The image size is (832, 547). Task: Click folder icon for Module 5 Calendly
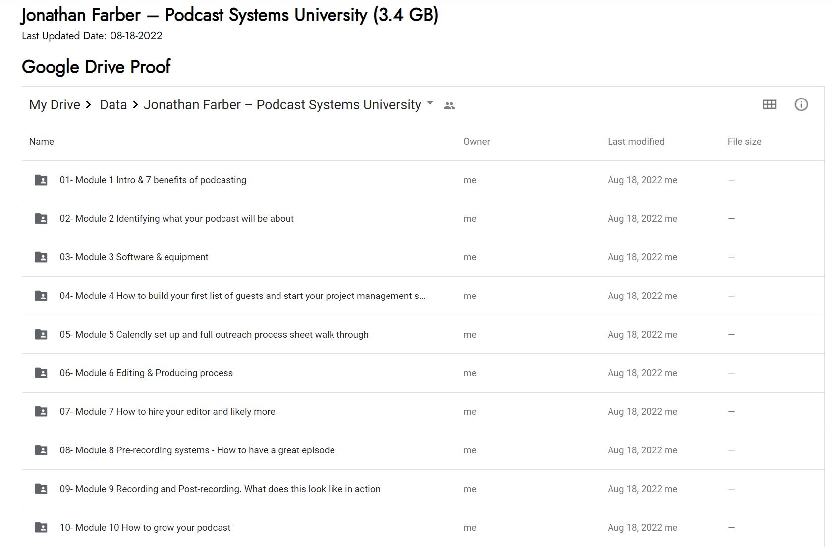[x=41, y=334]
